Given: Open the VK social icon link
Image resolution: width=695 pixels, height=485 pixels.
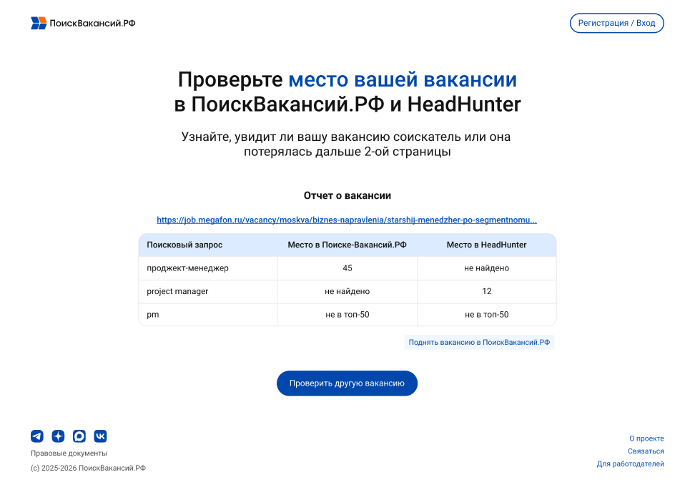Looking at the screenshot, I should click(x=100, y=436).
